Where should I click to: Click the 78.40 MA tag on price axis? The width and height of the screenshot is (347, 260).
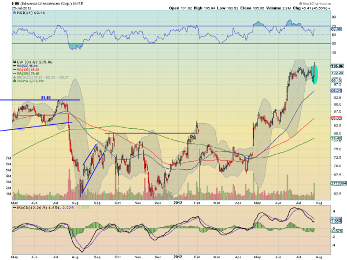click(x=336, y=139)
